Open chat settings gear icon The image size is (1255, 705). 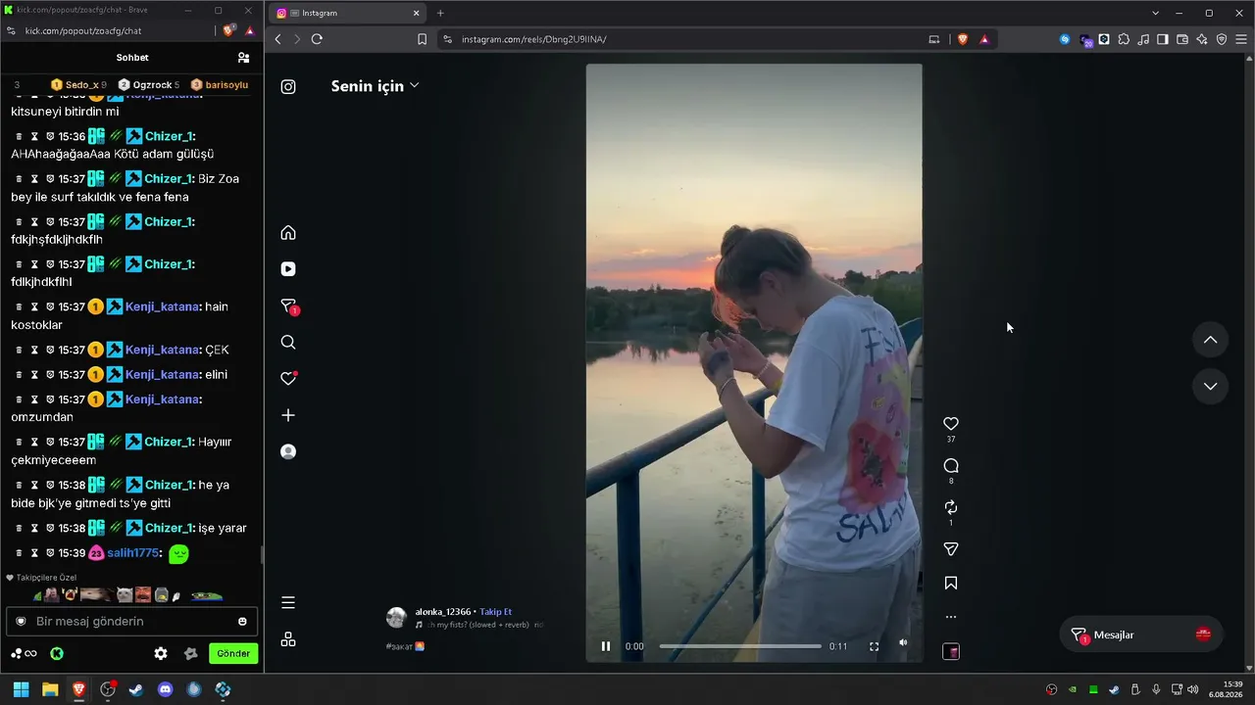point(161,653)
